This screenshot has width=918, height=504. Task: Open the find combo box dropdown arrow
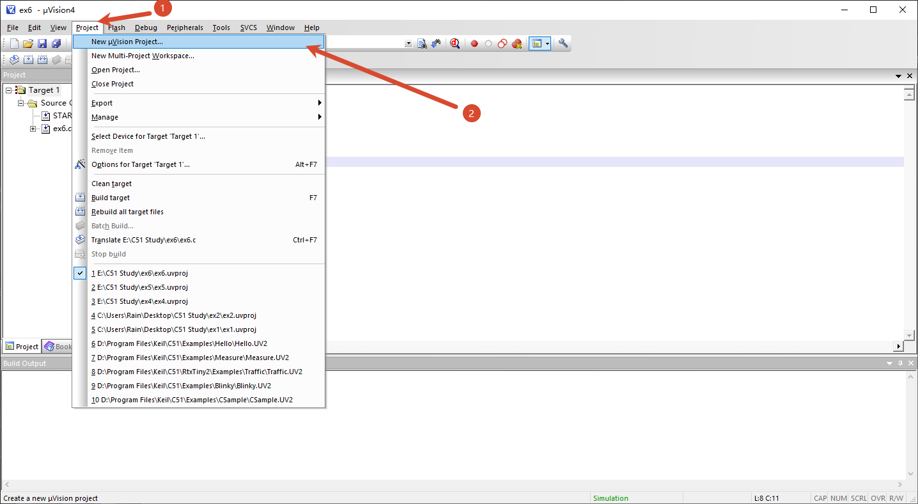[408, 43]
